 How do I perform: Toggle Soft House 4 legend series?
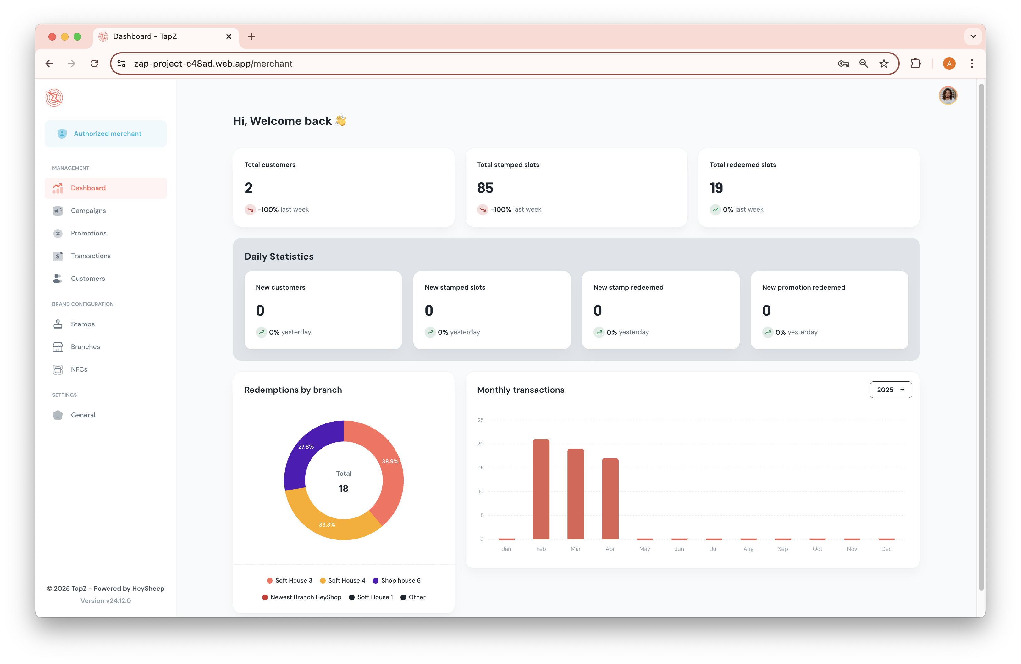343,580
